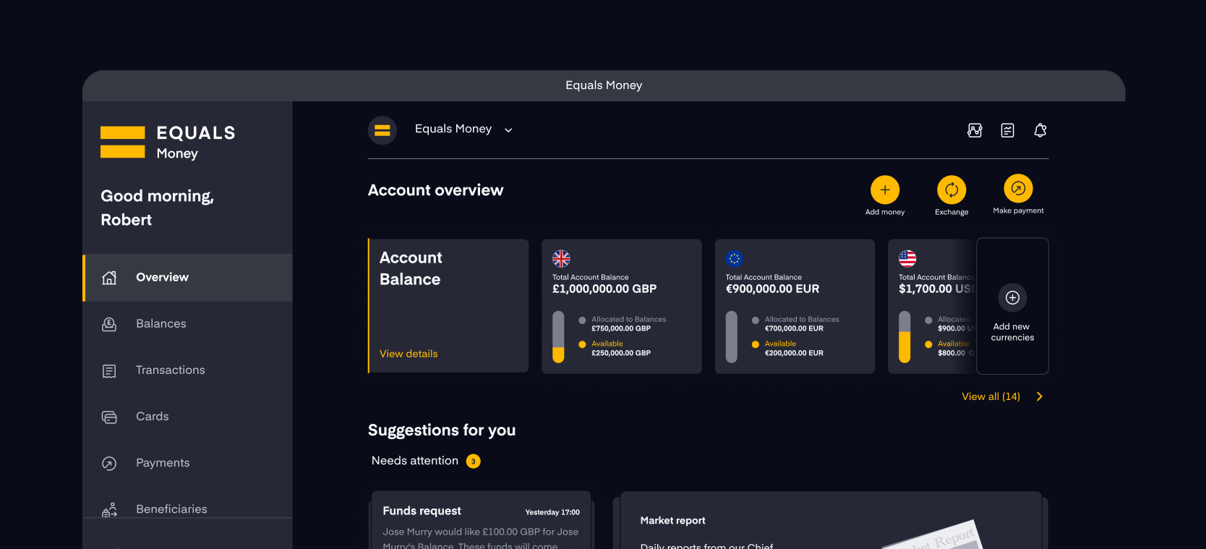This screenshot has height=549, width=1206.
Task: Click the View details link
Action: 409,354
